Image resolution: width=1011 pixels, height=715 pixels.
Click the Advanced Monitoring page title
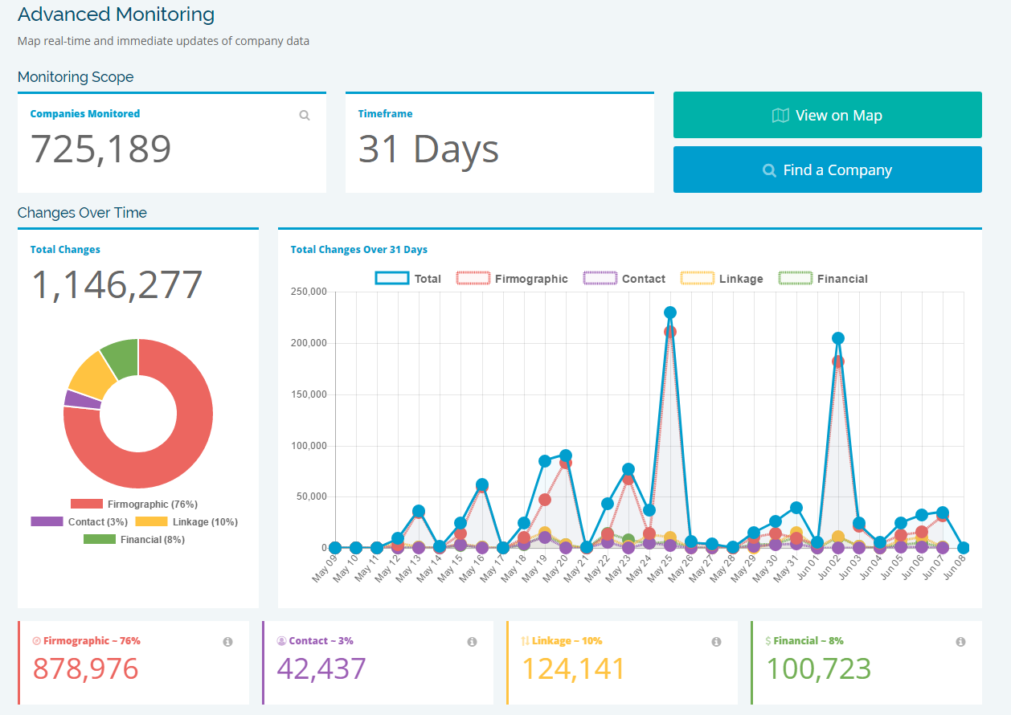click(x=116, y=14)
